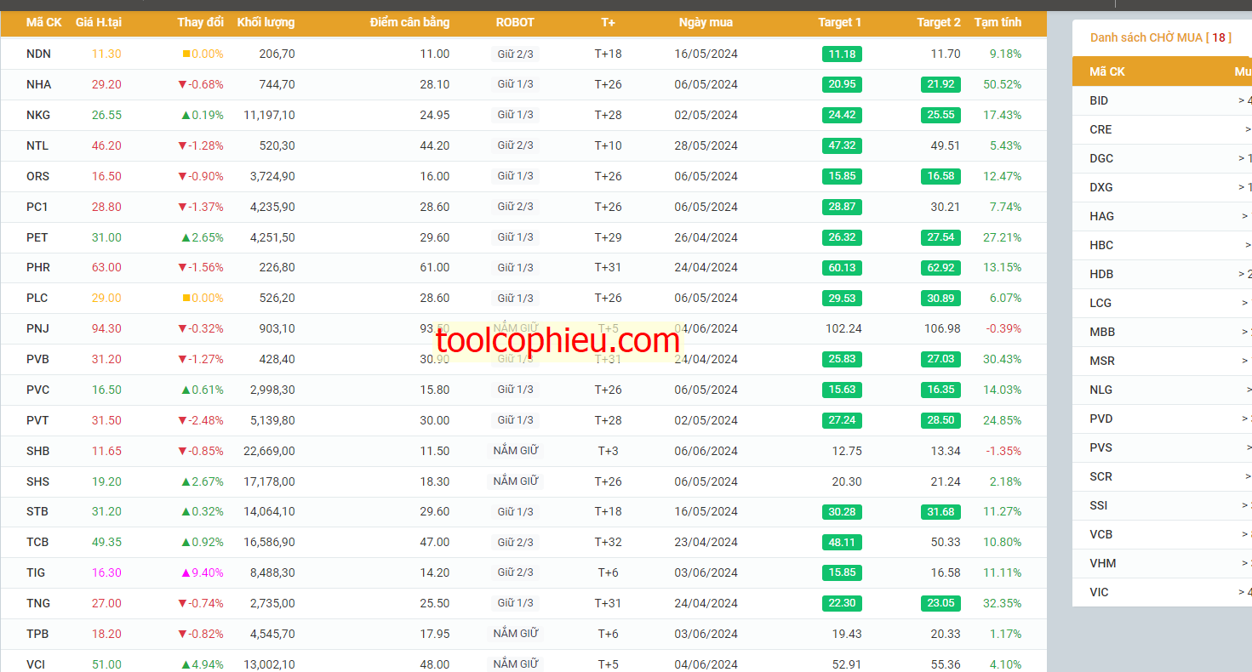Click the Tạm tính column header

pyautogui.click(x=998, y=22)
